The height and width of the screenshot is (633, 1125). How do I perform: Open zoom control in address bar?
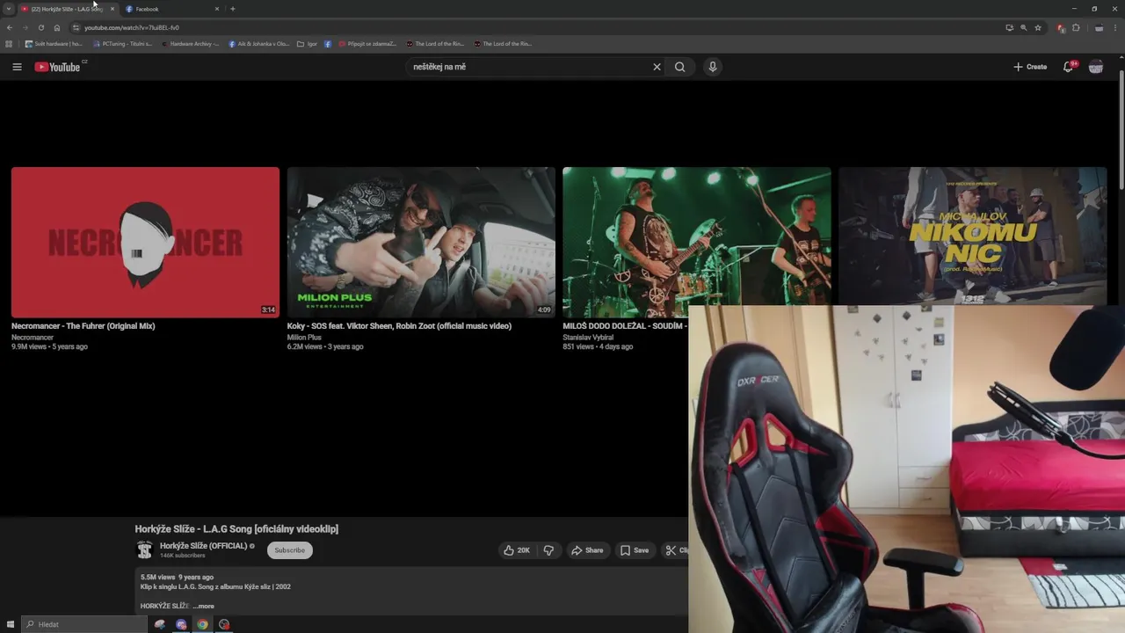click(1023, 27)
